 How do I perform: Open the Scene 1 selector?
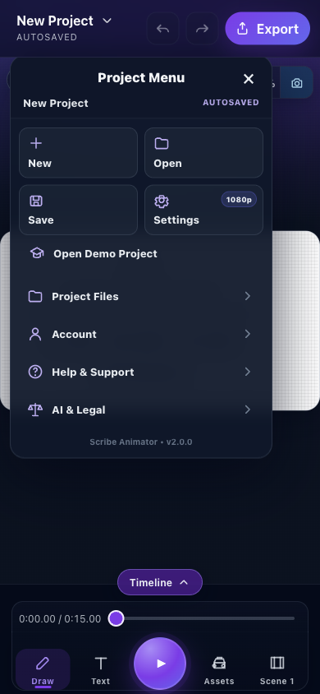click(x=277, y=670)
